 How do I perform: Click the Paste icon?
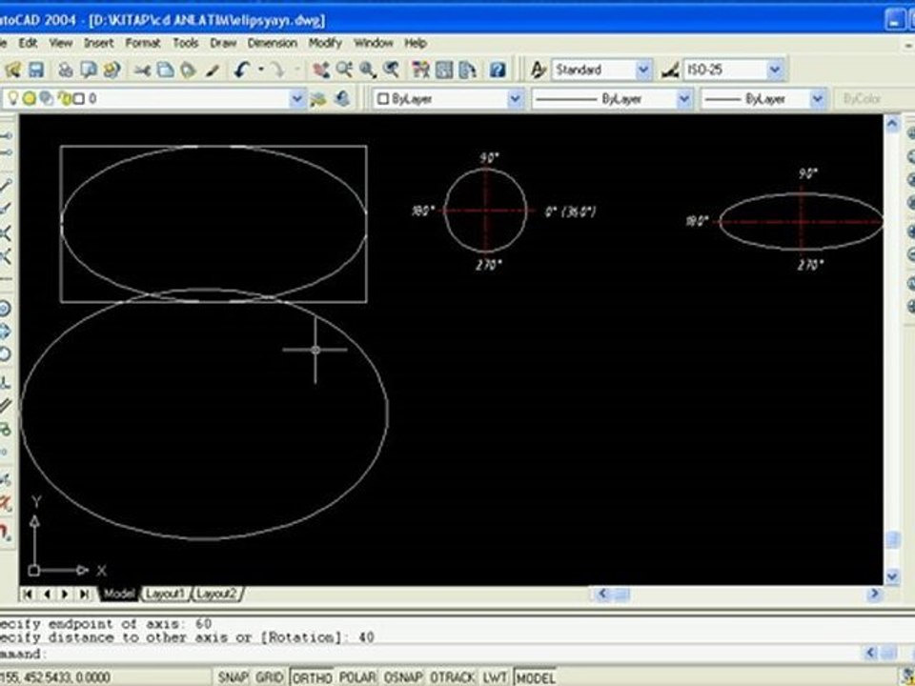pyautogui.click(x=188, y=70)
